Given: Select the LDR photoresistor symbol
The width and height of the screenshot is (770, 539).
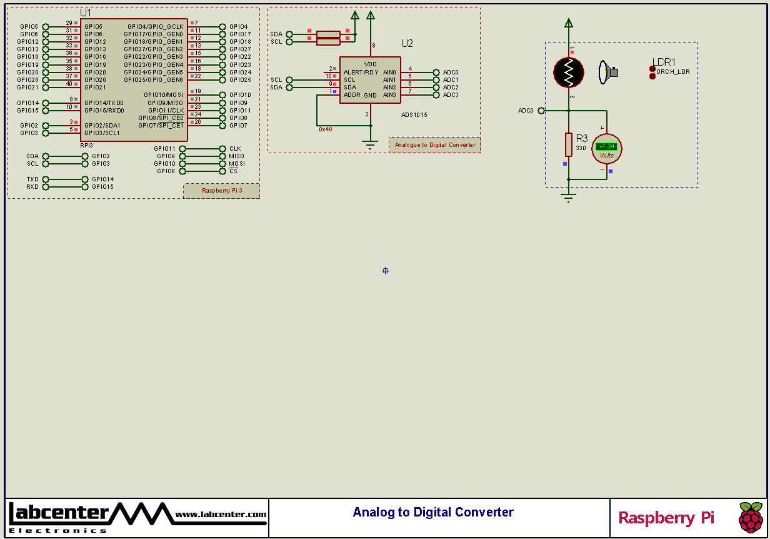Looking at the screenshot, I should click(x=568, y=73).
